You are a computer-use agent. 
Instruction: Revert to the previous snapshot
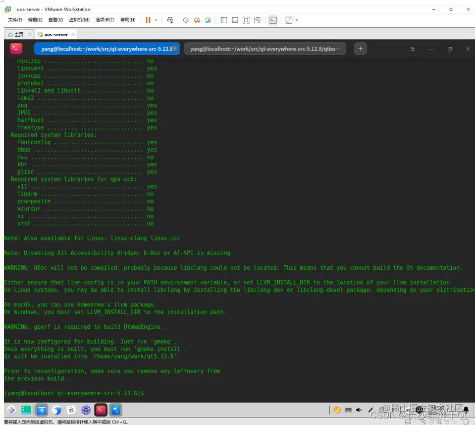(x=197, y=20)
